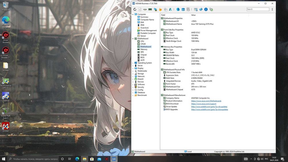Collapse the Motherboard category tree node

point(133,39)
